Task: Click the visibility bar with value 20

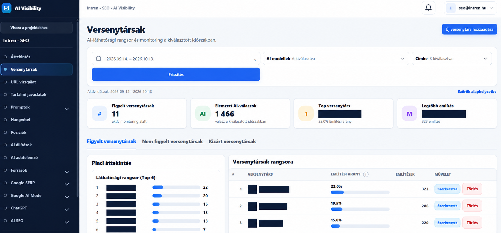Action: click(x=176, y=196)
